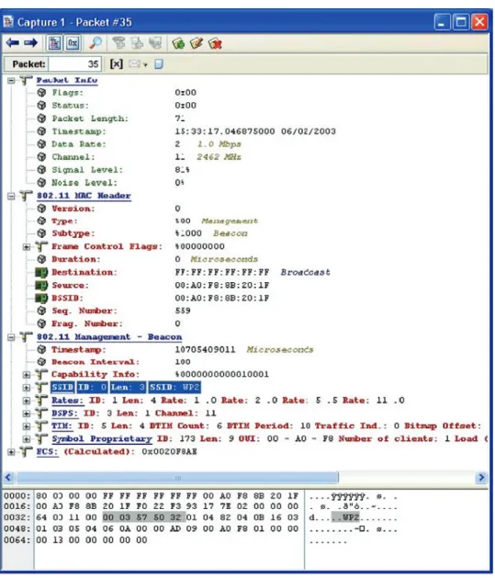Click the Source address icon

(x=41, y=286)
